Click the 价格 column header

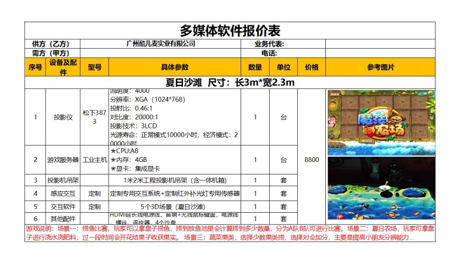tap(311, 67)
